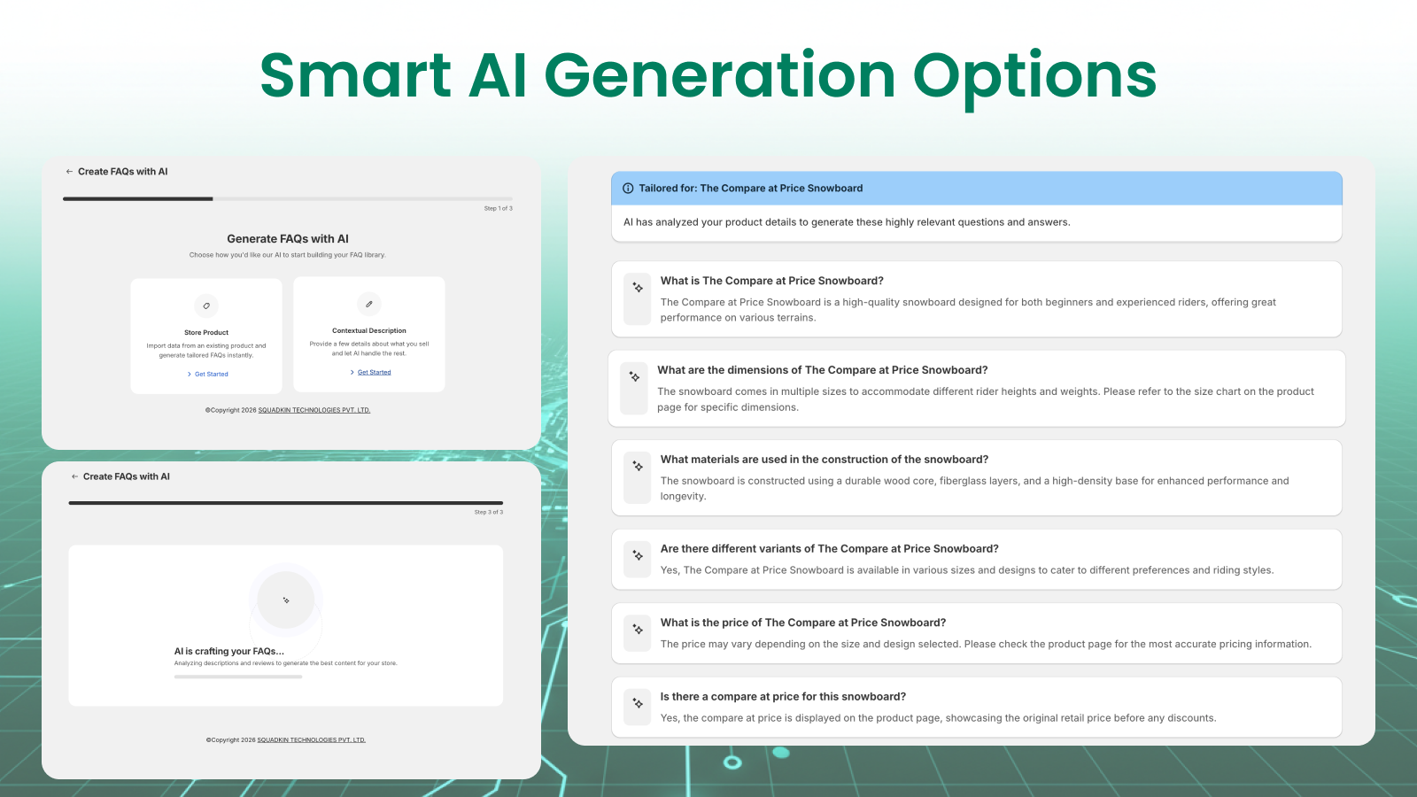
Task: Open the Create FAQs with AI header on step 3
Action: [128, 476]
